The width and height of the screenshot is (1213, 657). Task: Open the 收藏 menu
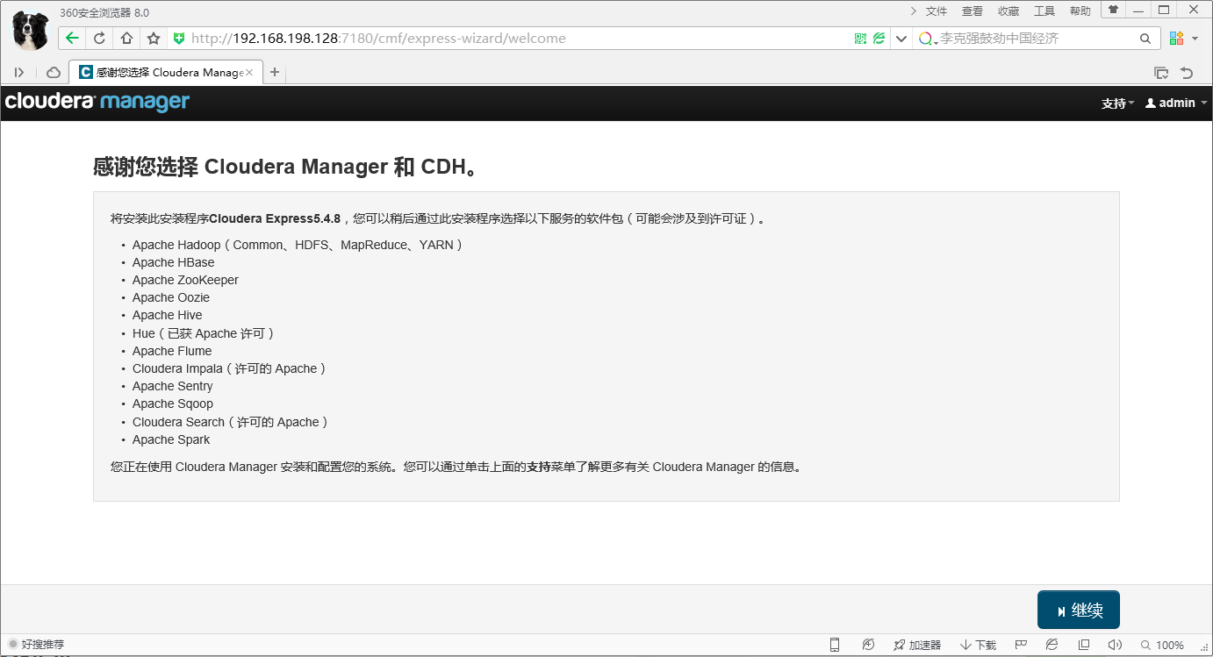pyautogui.click(x=1008, y=11)
